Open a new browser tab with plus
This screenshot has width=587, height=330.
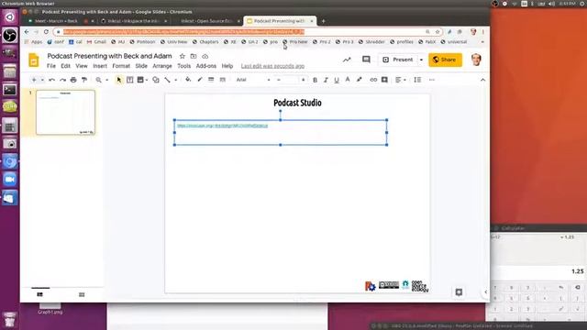pyautogui.click(x=323, y=21)
